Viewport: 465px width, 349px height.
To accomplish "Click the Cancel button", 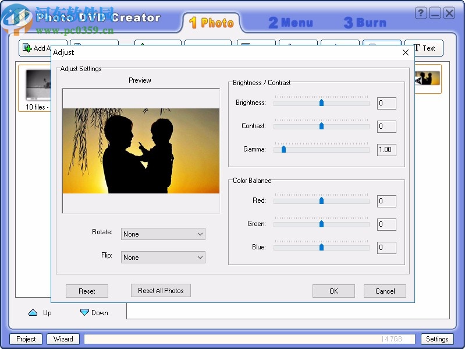I will pos(385,291).
